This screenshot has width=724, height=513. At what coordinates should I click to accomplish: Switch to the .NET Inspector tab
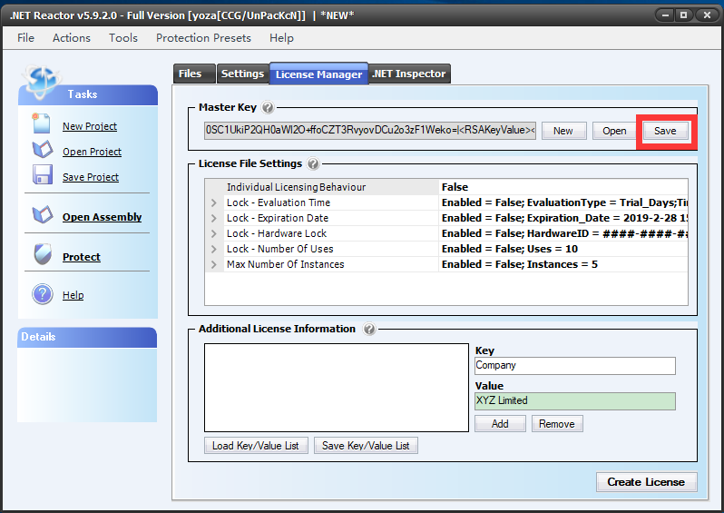pyautogui.click(x=409, y=74)
